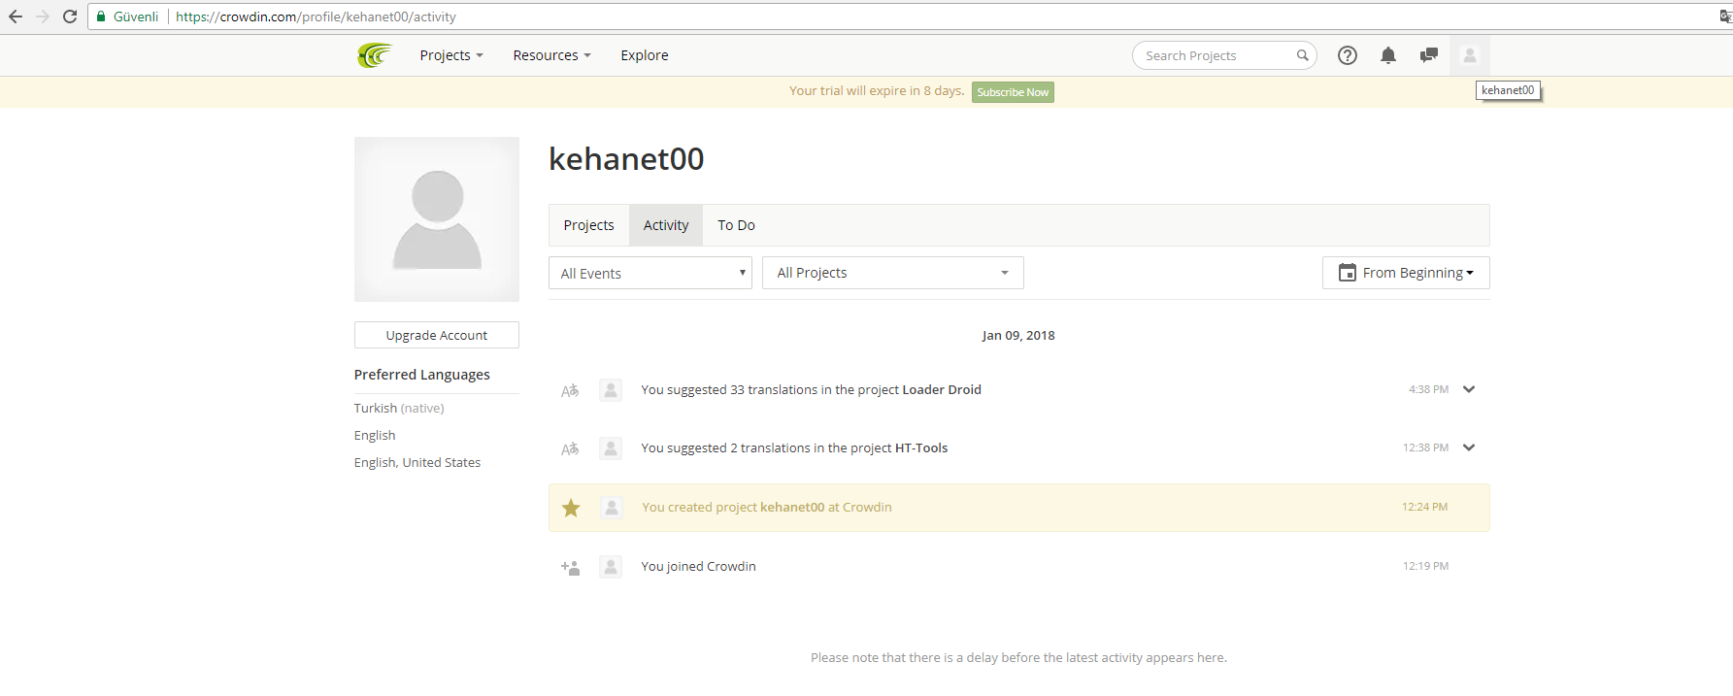Click the 12:24 PM timestamp

1424,507
